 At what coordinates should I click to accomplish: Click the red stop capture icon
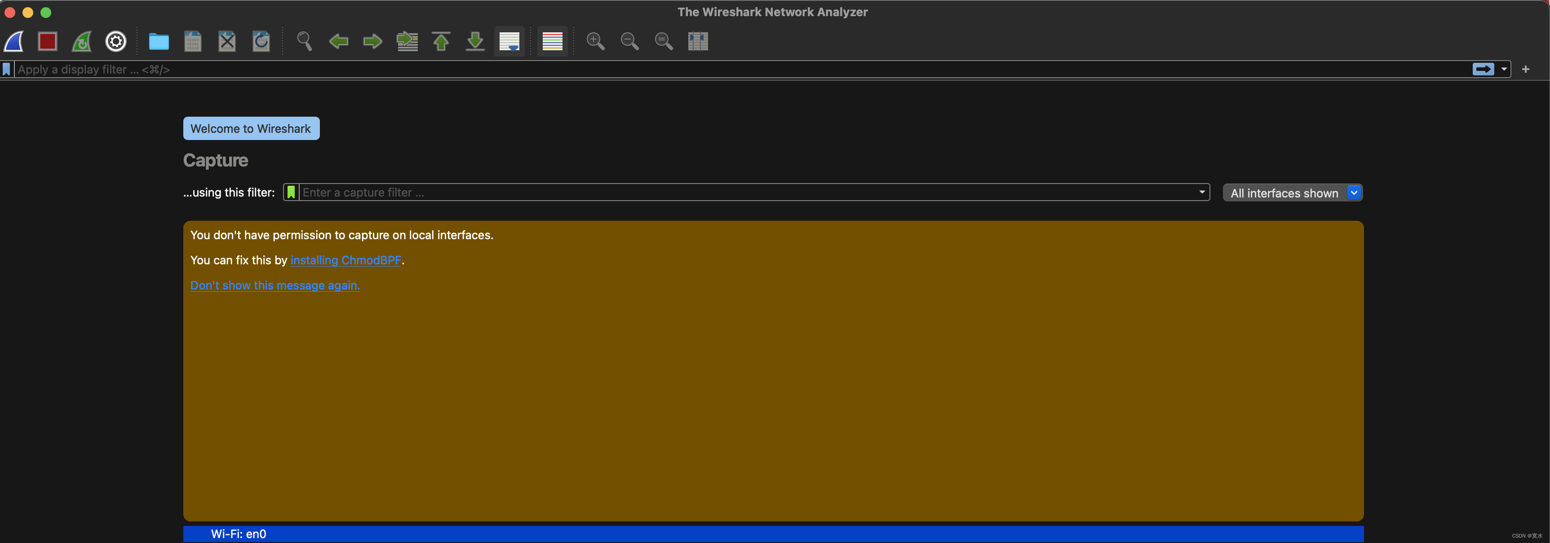pos(48,41)
